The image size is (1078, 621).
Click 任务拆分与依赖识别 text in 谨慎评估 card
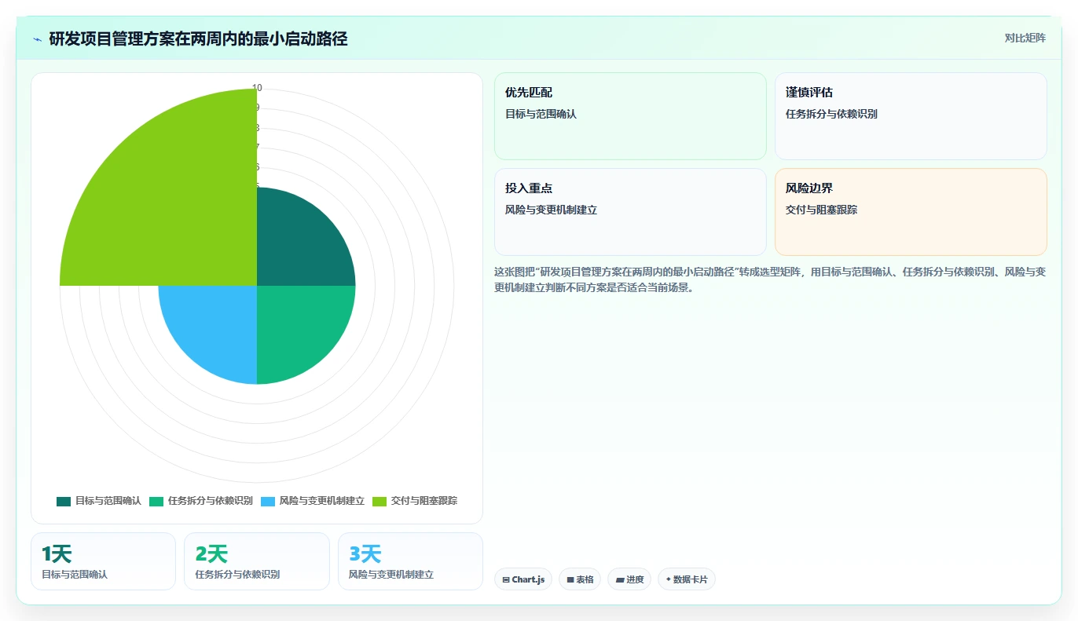click(x=831, y=114)
